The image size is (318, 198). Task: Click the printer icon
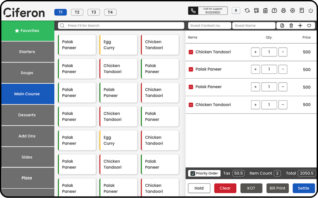(283, 10)
